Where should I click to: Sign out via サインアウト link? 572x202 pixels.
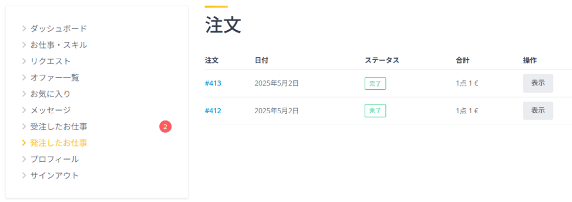point(54,175)
